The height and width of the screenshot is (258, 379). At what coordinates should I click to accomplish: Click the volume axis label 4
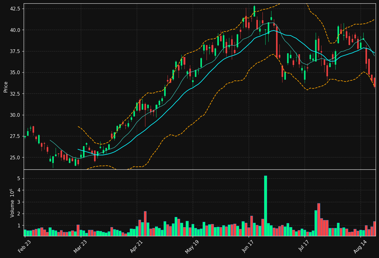point(19,190)
